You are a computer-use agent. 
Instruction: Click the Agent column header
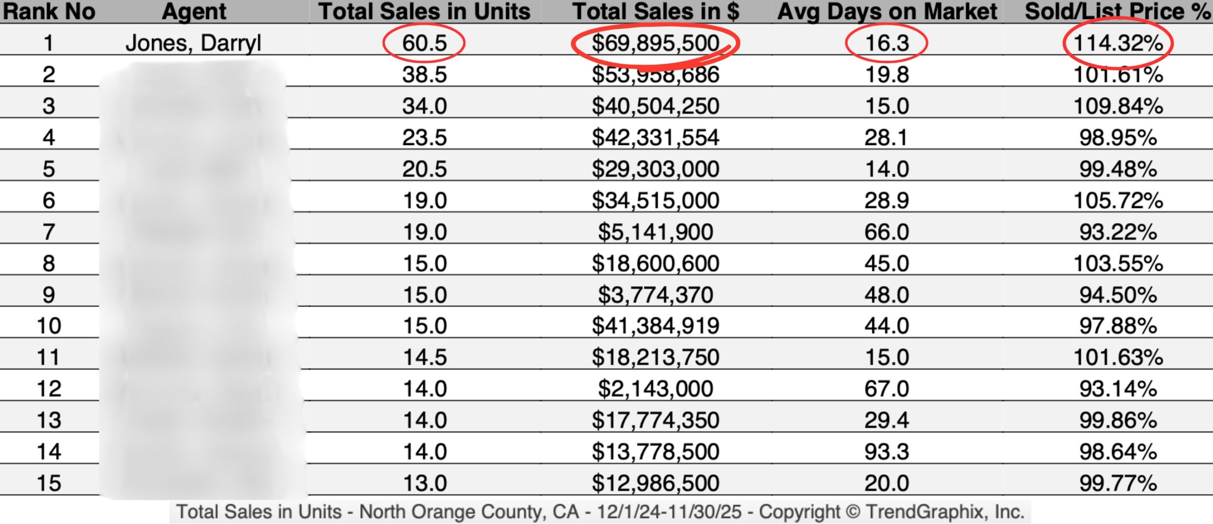coord(194,11)
